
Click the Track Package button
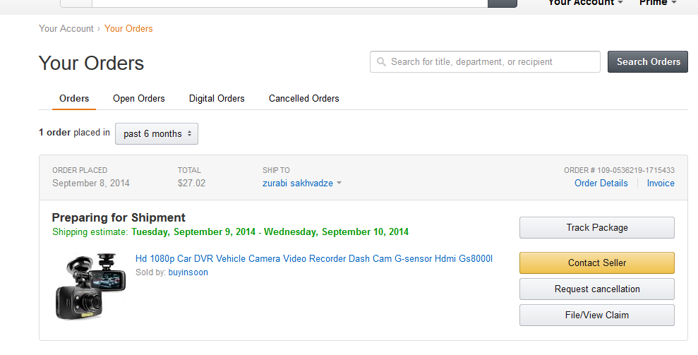coord(596,228)
